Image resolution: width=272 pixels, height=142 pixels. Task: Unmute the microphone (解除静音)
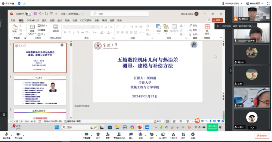click(6, 135)
